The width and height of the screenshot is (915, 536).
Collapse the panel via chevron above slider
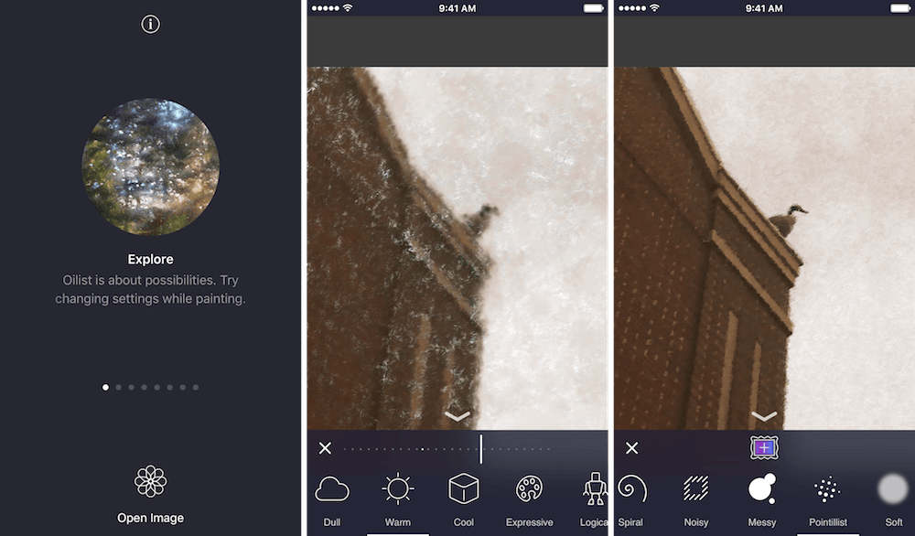tap(457, 416)
